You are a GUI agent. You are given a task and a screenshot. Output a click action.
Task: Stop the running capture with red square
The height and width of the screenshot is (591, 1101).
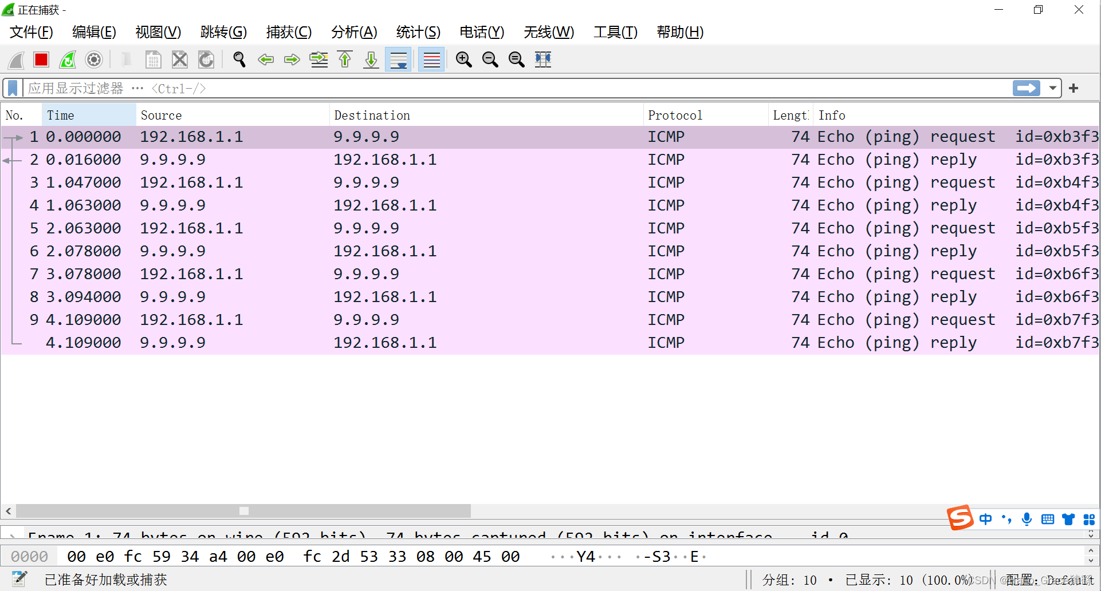(41, 60)
